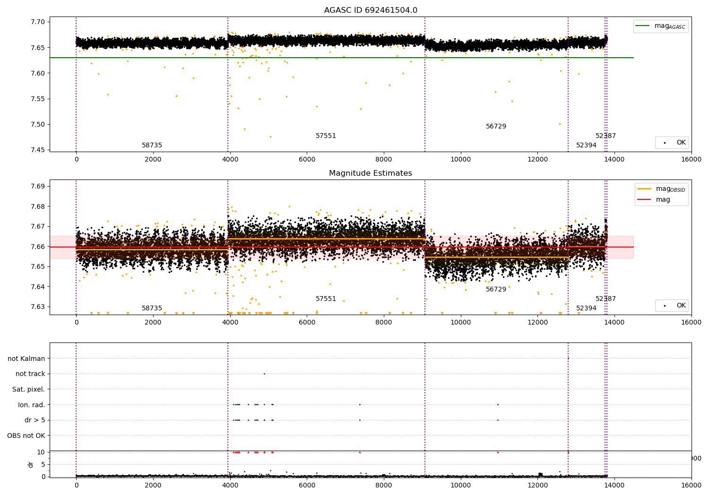
Task: Click obsid label 58735 in the top plot
Action: [152, 145]
